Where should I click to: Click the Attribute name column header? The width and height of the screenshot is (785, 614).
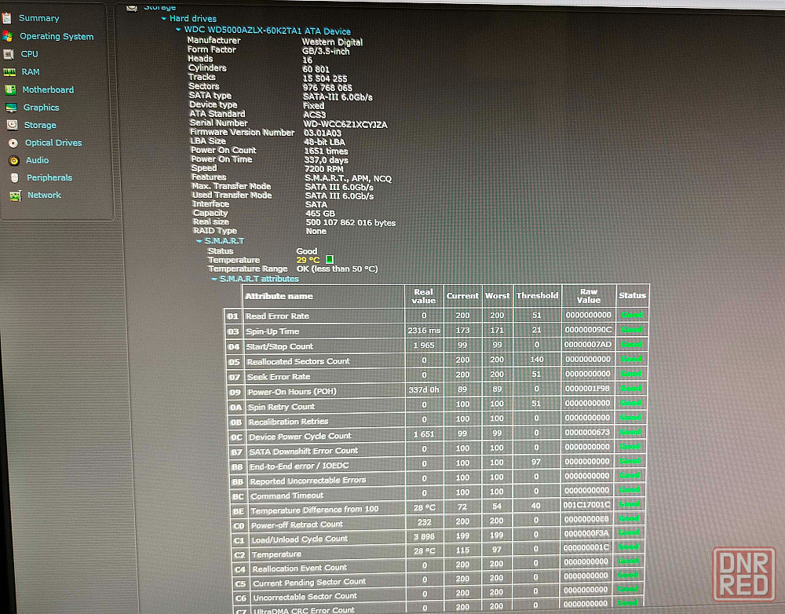(279, 296)
